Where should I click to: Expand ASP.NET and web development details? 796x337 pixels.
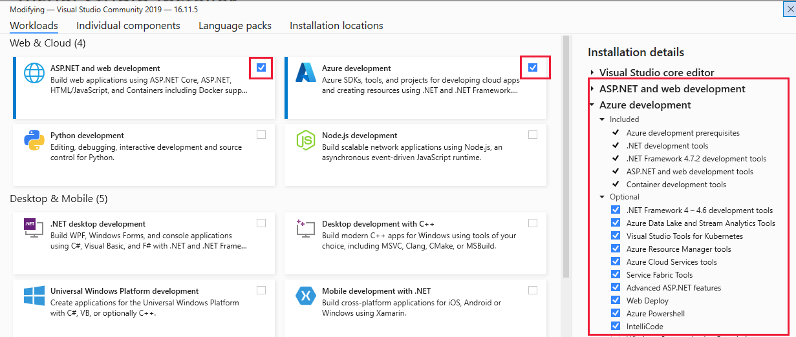(592, 89)
